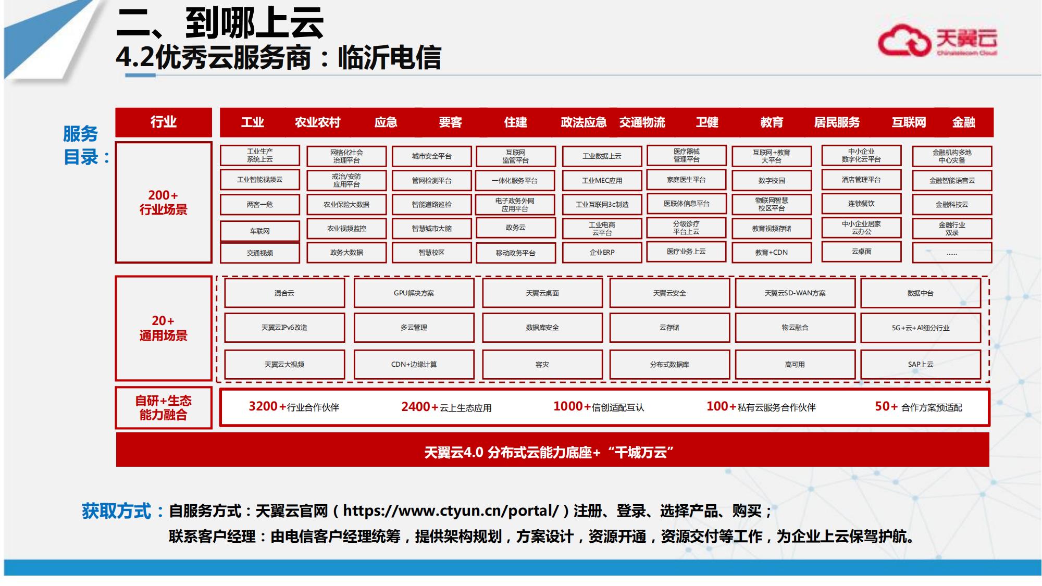The image size is (1042, 586).
Task: Click the 天翼云大视频 box
Action: click(x=284, y=365)
